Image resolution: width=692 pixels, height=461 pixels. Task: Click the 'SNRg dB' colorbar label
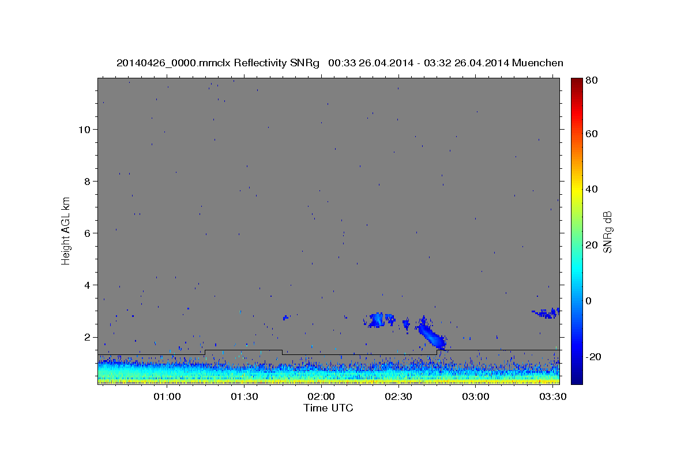click(x=607, y=232)
